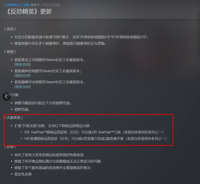Click the 《反恐精英》更新 title
The height and width of the screenshot is (184, 200).
[x=29, y=12]
